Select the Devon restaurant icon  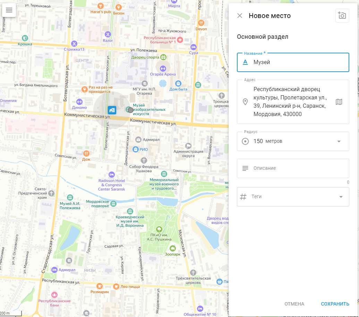click(x=201, y=23)
